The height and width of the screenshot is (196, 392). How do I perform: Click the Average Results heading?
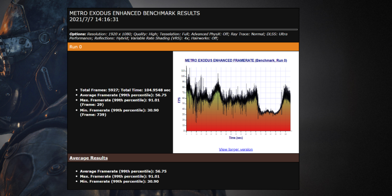[x=89, y=158]
